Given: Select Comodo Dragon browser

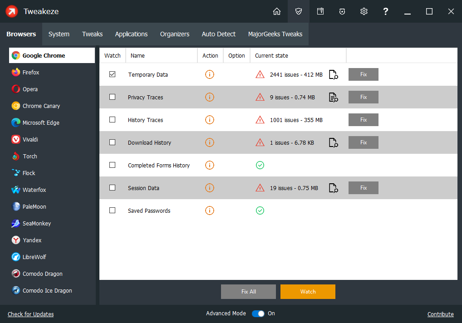Looking at the screenshot, I should click(52, 274).
